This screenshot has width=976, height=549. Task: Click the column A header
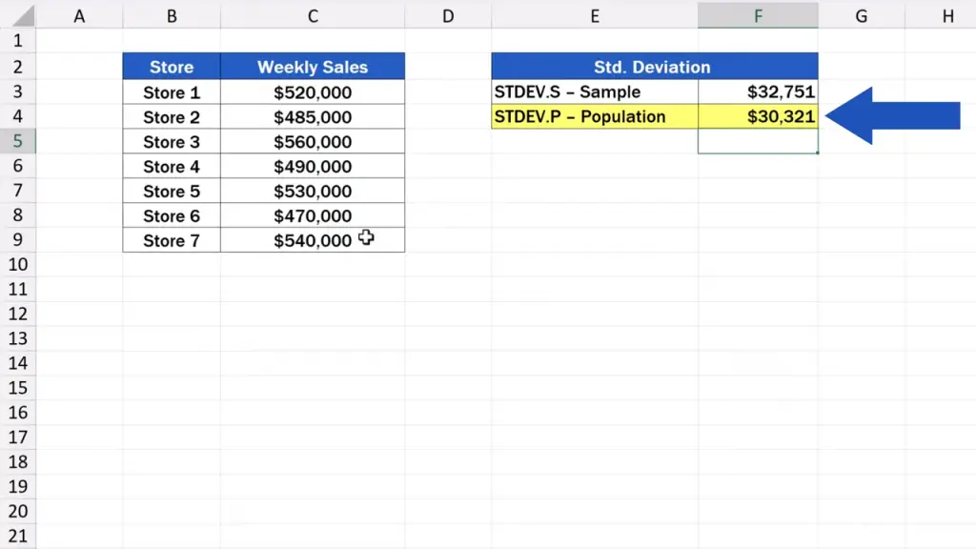(79, 15)
